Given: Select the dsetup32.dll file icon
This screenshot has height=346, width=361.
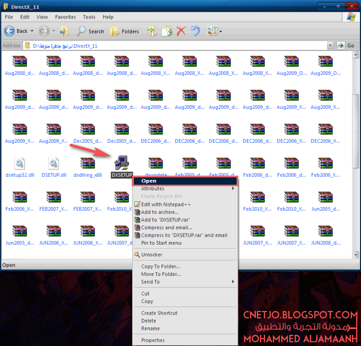Looking at the screenshot, I should pos(20,163).
